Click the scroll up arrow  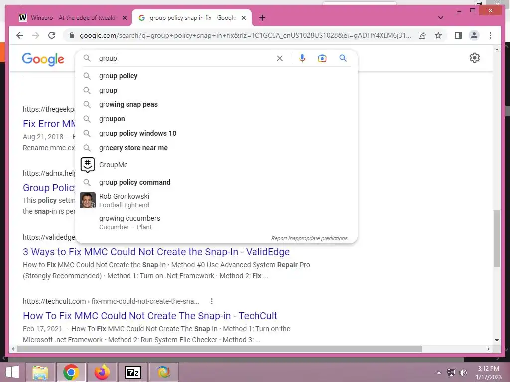(x=497, y=49)
